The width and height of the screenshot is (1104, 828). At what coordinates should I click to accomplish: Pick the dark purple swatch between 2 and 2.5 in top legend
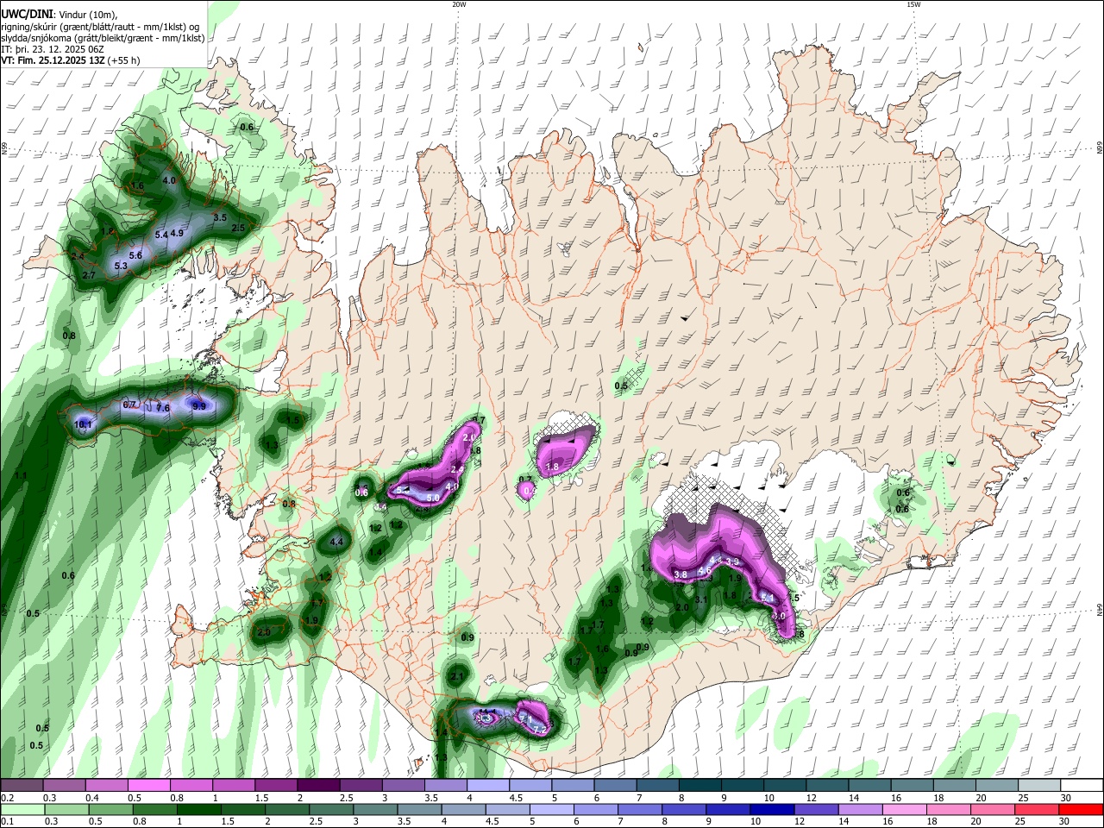pyautogui.click(x=317, y=786)
